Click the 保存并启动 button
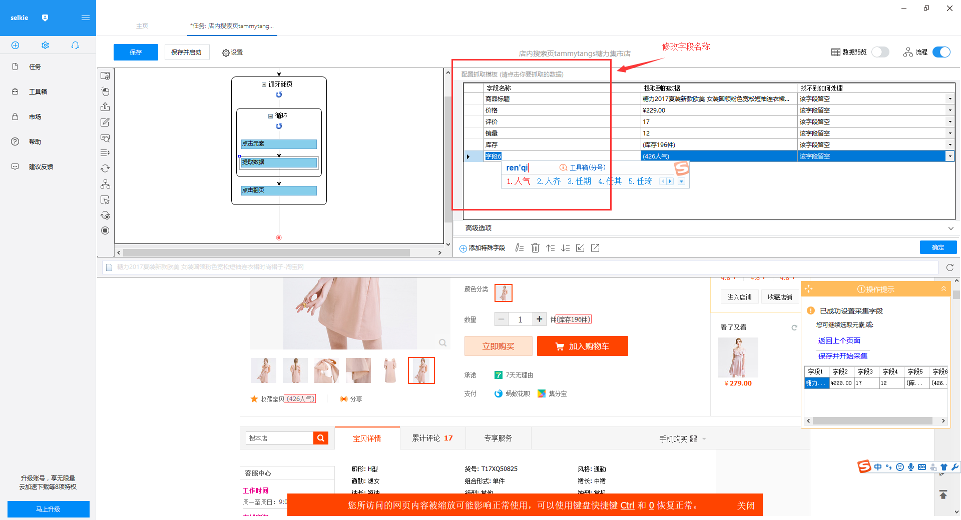Screen dimensions: 961x520 pyautogui.click(x=186, y=52)
